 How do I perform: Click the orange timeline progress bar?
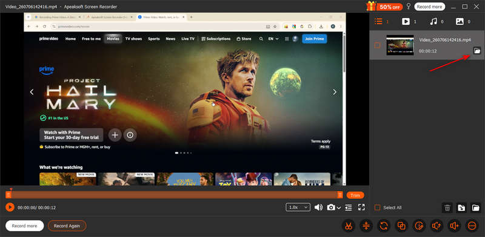click(174, 195)
